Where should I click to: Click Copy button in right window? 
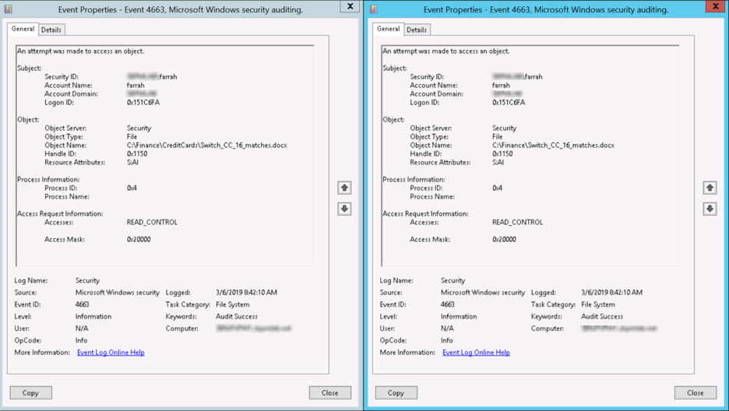coord(396,393)
